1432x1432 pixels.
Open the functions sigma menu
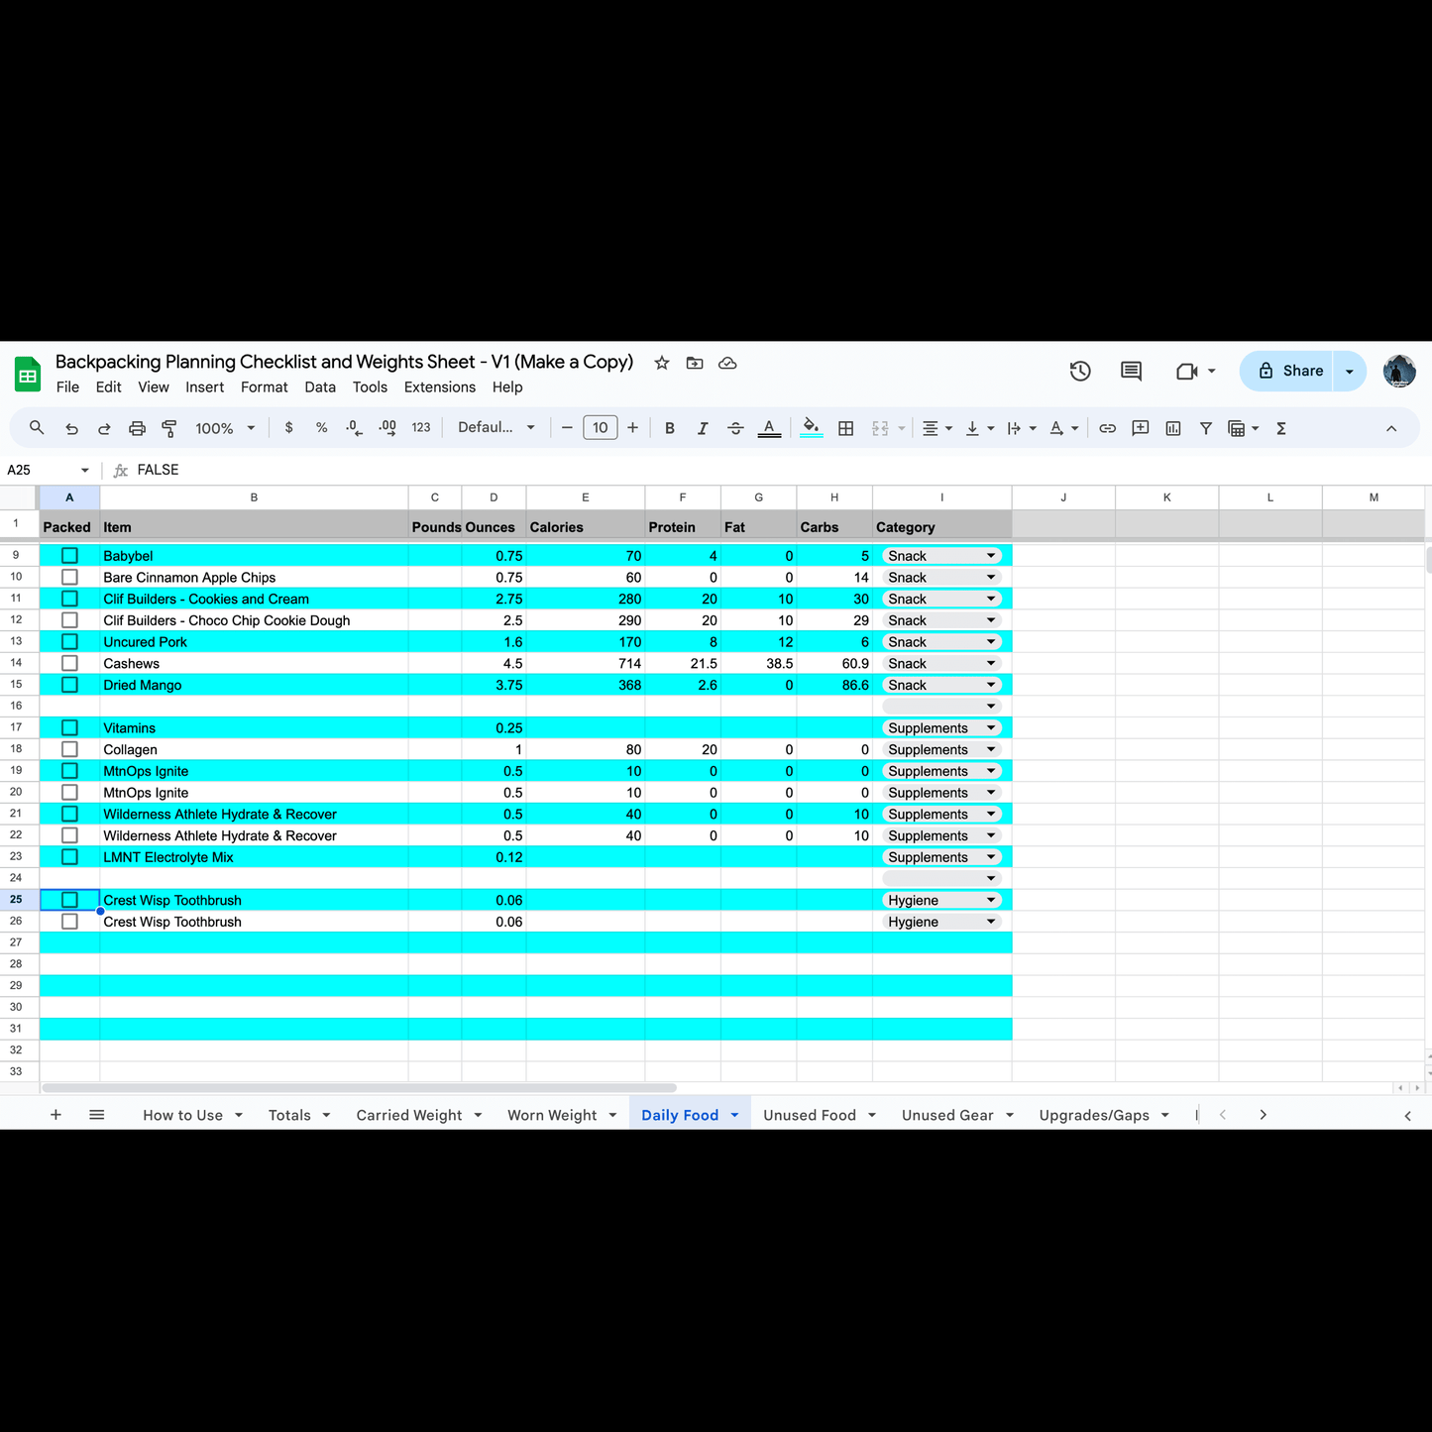(x=1281, y=428)
